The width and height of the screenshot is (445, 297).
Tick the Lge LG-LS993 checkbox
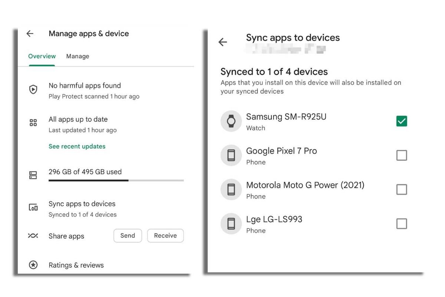click(402, 223)
